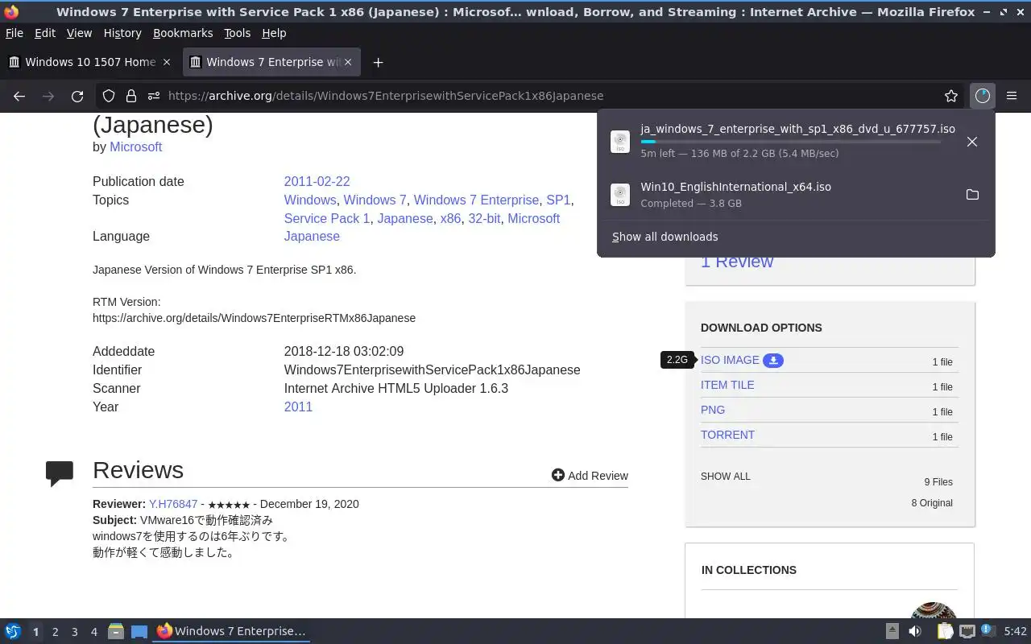Click the ISO IMAGE download link
The image size is (1031, 644).
[x=730, y=360]
